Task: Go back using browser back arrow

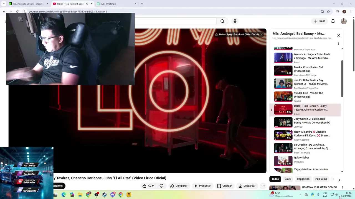Action: (x=4, y=12)
